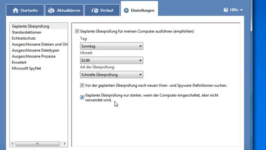Open the Tag dropdown showing Sonntag
The image size is (266, 150).
click(x=111, y=46)
